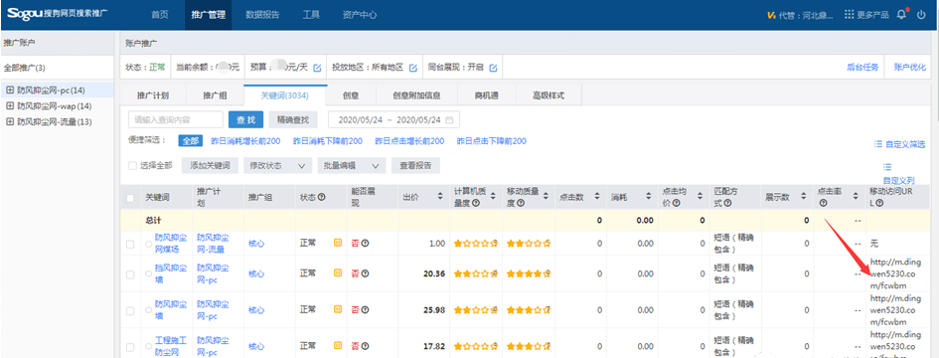Open 自定义筛选 custom filter
The width and height of the screenshot is (939, 358).
[x=899, y=144]
